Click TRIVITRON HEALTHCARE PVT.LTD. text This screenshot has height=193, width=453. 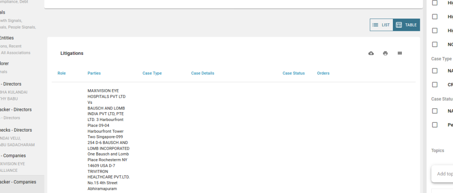109,174
